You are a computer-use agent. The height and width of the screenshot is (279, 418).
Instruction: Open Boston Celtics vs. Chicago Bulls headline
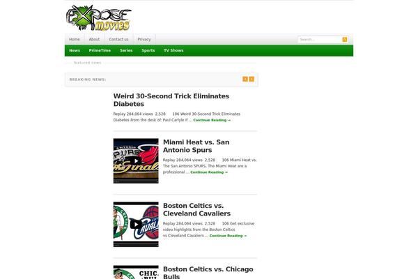208,272
